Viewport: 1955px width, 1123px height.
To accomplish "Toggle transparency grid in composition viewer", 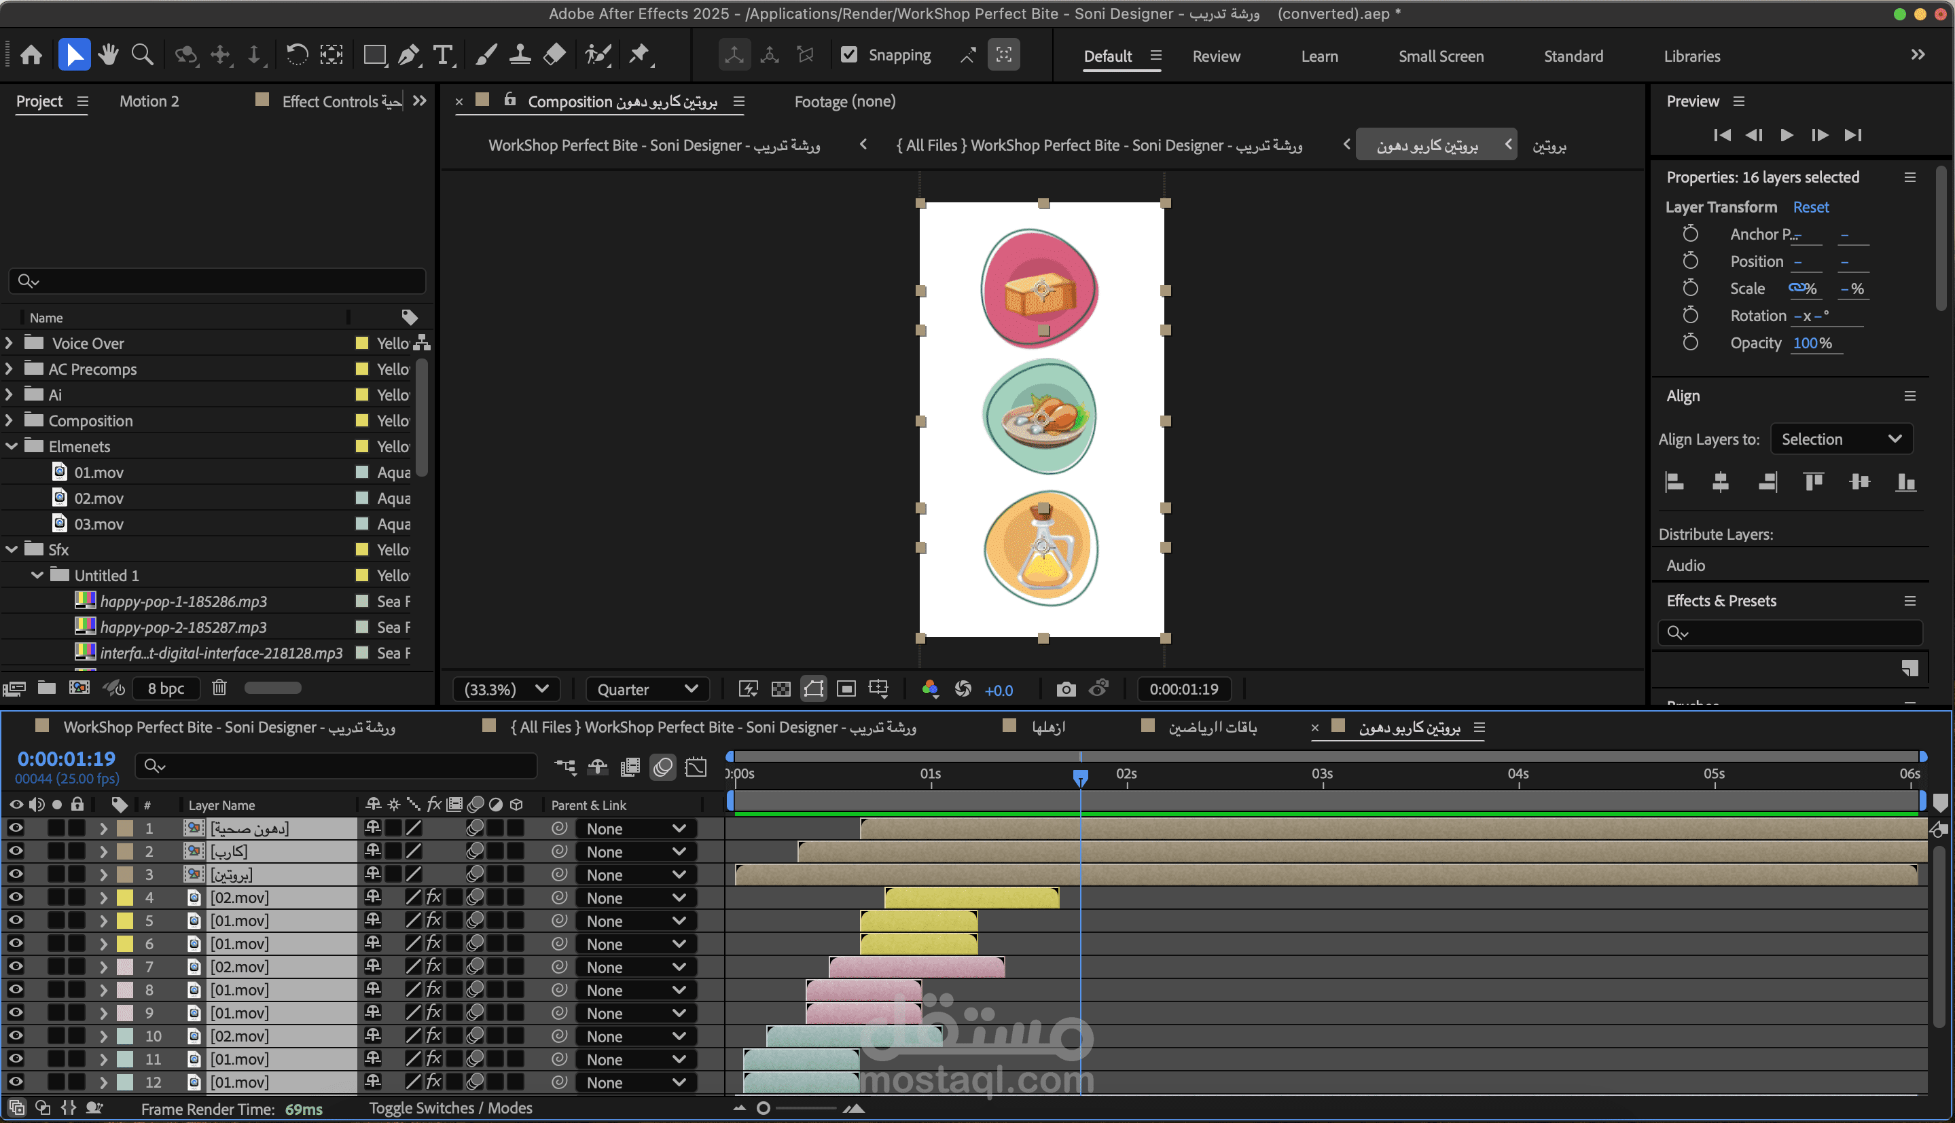I will [x=781, y=688].
